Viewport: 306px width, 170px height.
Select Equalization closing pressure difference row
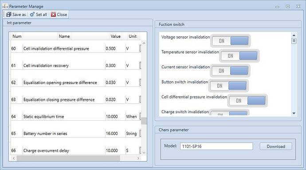coord(76,99)
